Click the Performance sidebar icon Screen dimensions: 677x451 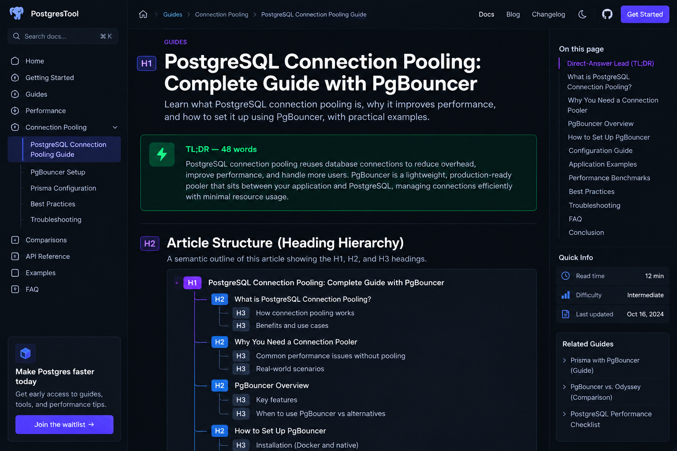click(x=15, y=111)
